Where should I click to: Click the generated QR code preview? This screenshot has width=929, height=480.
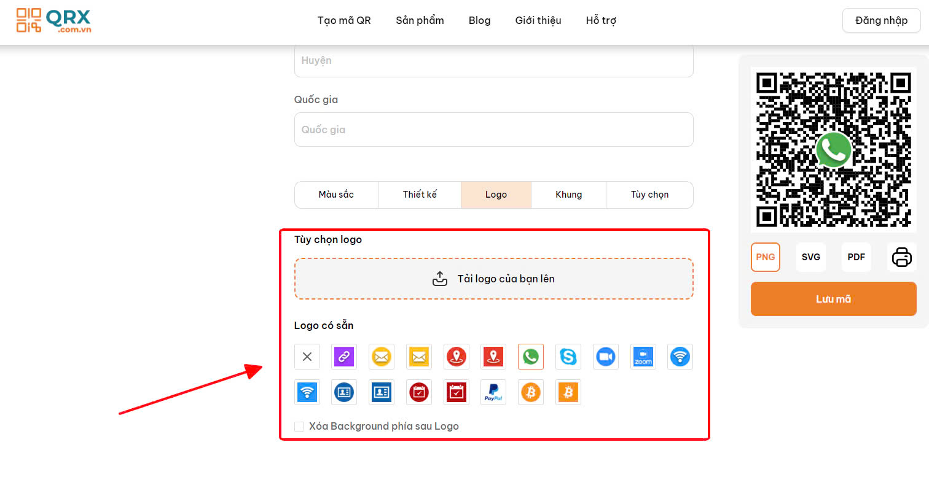[833, 150]
